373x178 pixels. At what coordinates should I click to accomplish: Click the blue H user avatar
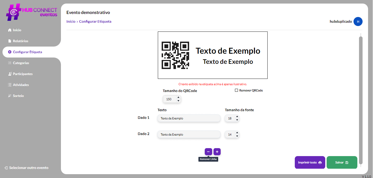[x=358, y=21]
